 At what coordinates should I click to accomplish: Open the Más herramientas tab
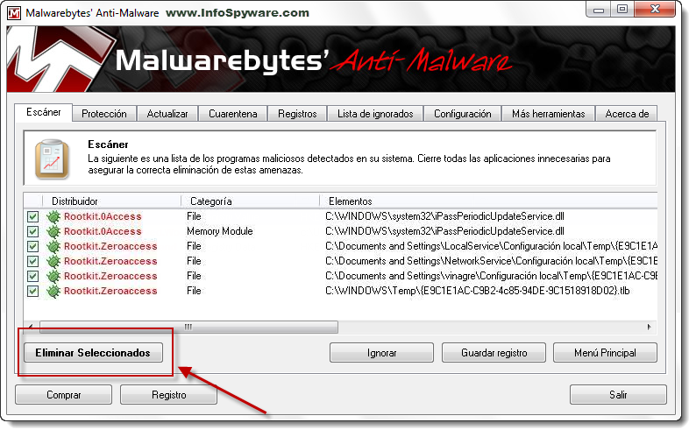549,114
